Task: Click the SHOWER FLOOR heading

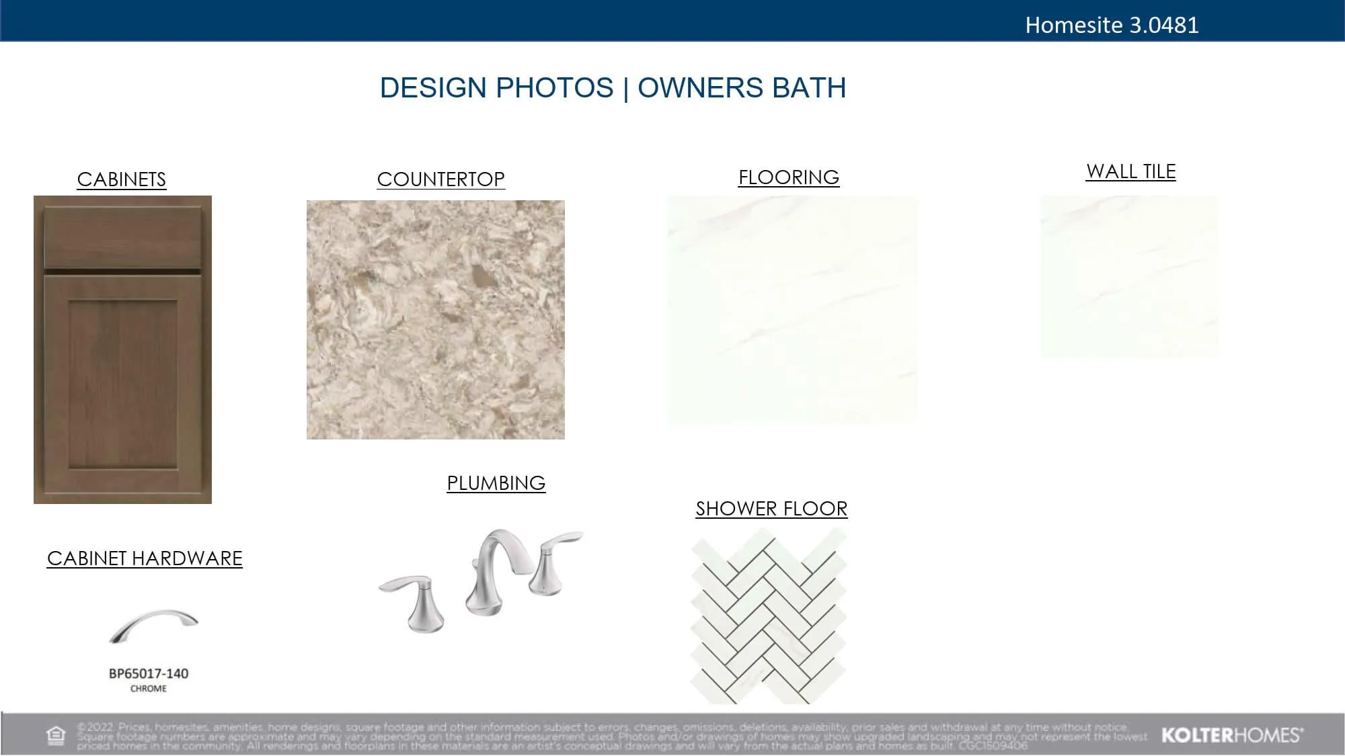Action: 771,509
